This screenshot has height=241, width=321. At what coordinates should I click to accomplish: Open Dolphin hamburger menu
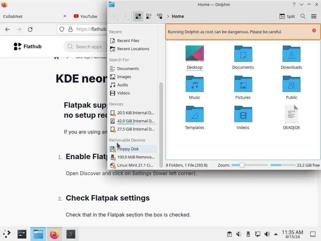pyautogui.click(x=314, y=16)
